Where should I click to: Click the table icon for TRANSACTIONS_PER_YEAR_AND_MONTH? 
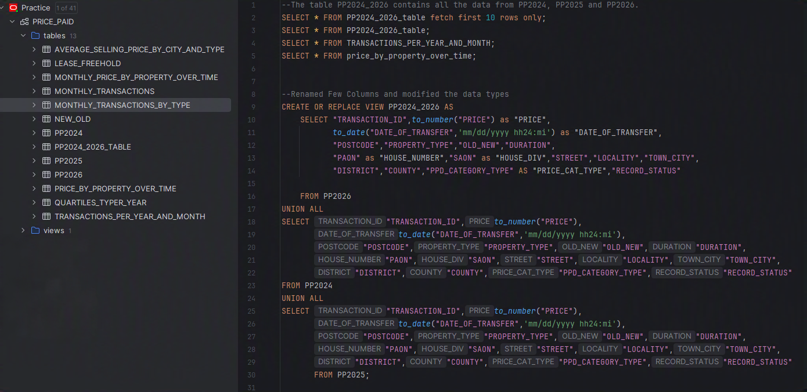pos(46,216)
